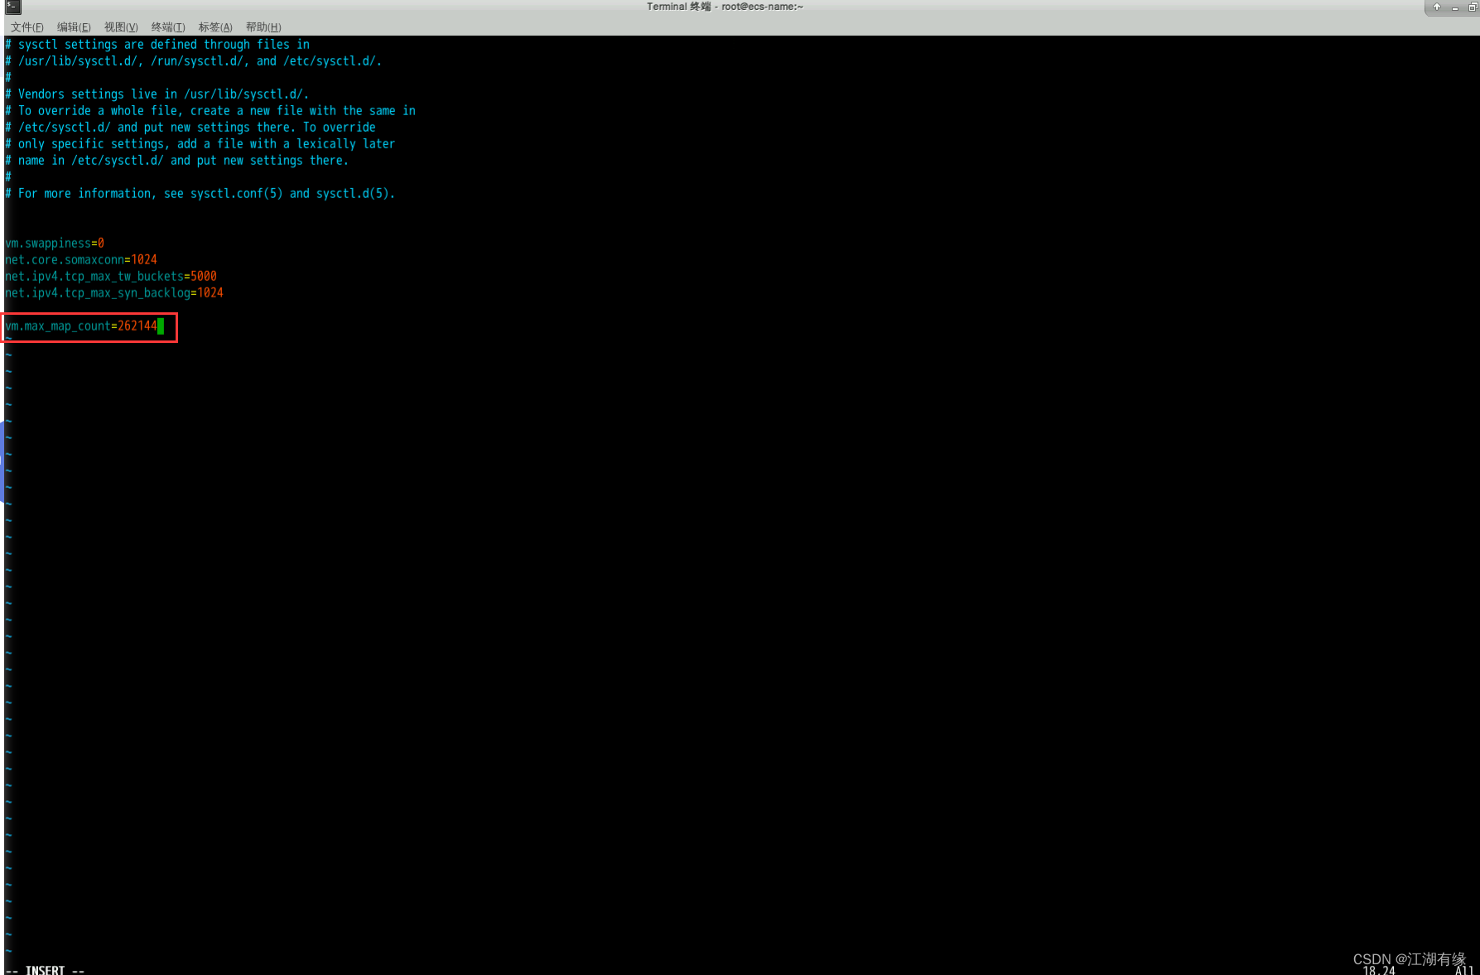Click the 'To override a whole file' comment line
Image resolution: width=1480 pixels, height=975 pixels.
tap(210, 111)
